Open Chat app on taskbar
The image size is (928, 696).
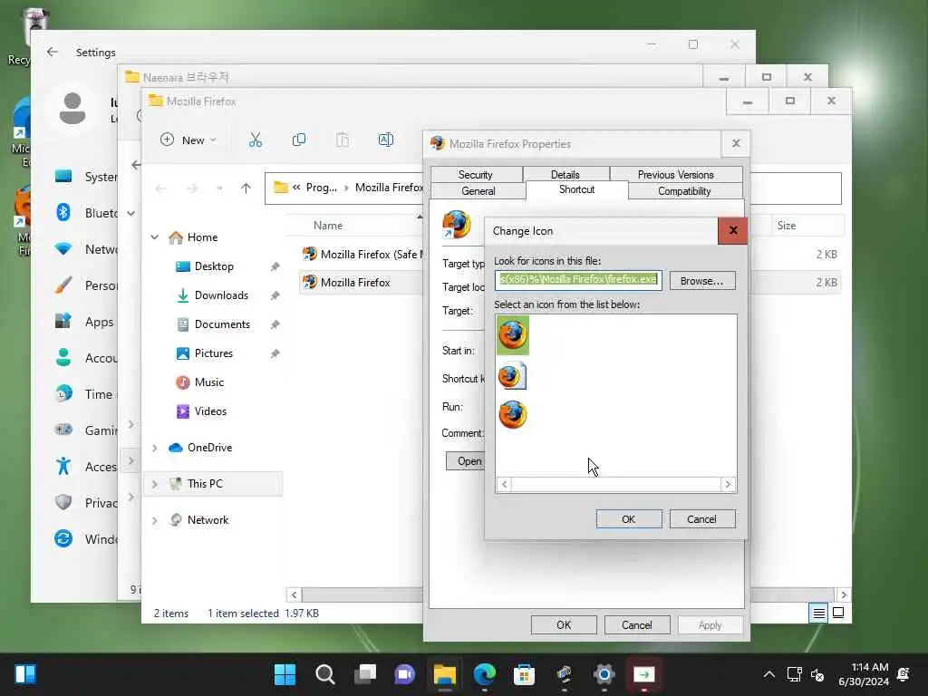405,674
